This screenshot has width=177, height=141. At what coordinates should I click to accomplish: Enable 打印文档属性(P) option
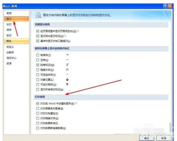click(x=38, y=113)
